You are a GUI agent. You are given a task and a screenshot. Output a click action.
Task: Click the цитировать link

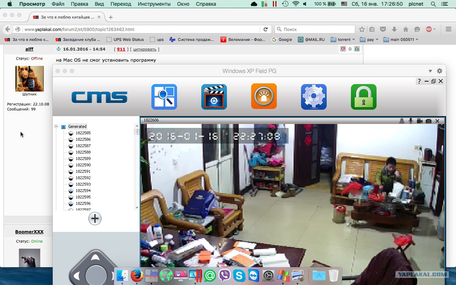pyautogui.click(x=144, y=49)
